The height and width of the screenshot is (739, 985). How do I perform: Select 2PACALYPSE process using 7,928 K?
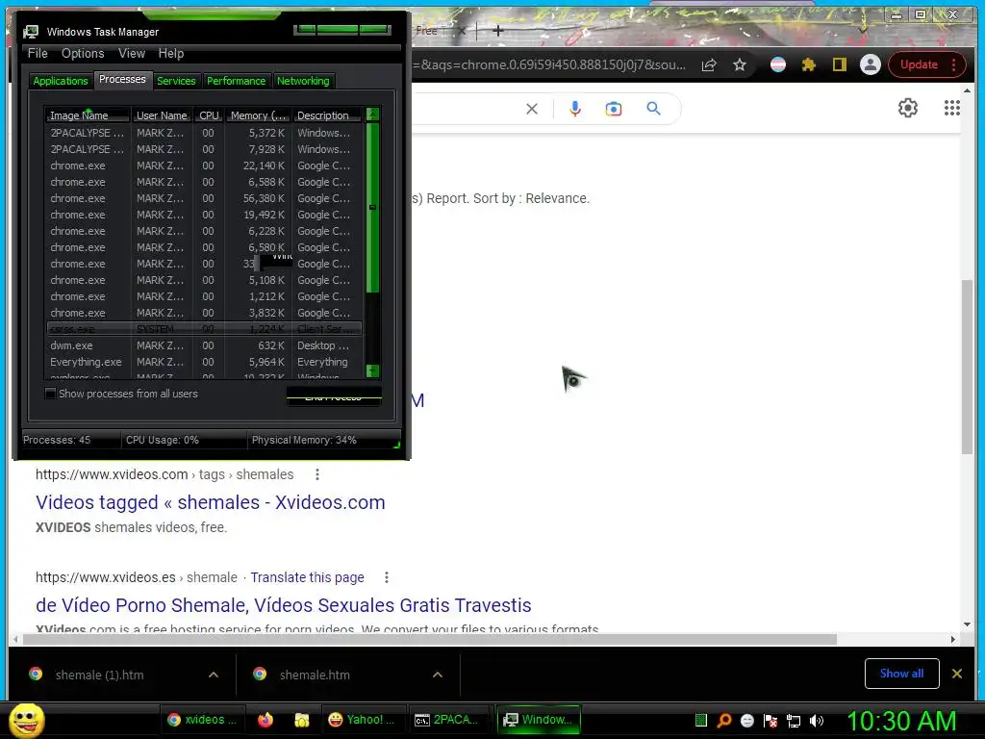click(x=204, y=149)
